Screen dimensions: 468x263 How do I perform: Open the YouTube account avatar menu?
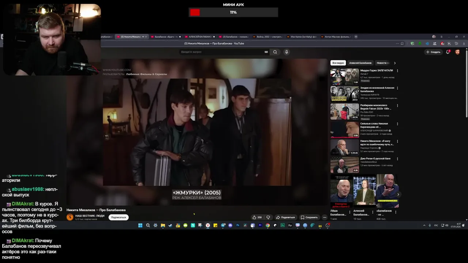pyautogui.click(x=457, y=52)
